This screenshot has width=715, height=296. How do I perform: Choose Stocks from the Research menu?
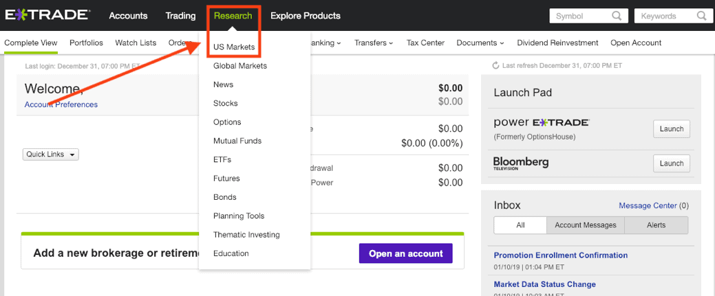pos(226,104)
